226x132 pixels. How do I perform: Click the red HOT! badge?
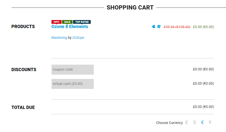[56, 22]
